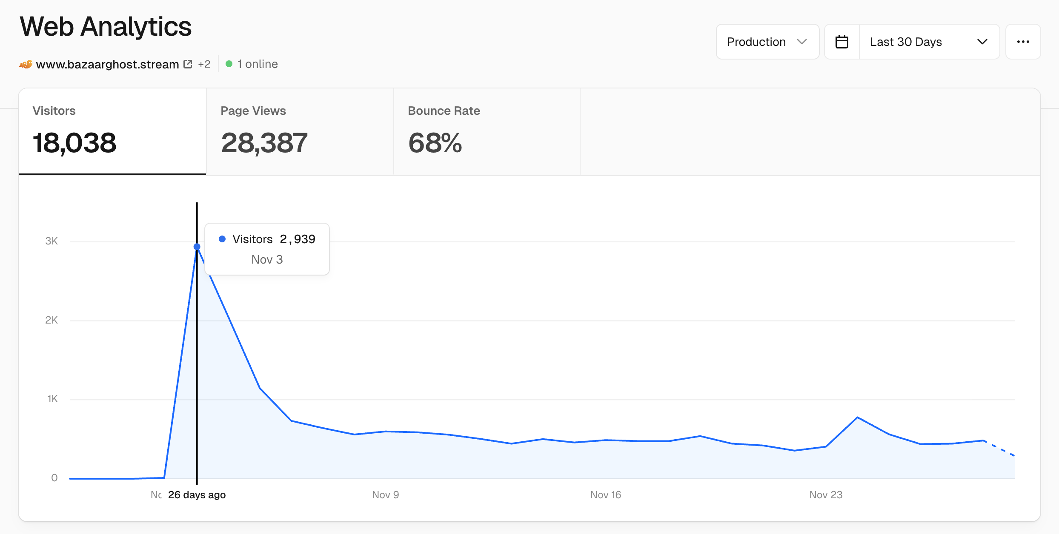The height and width of the screenshot is (534, 1059).
Task: Switch to the Page Views tab
Action: coord(300,131)
